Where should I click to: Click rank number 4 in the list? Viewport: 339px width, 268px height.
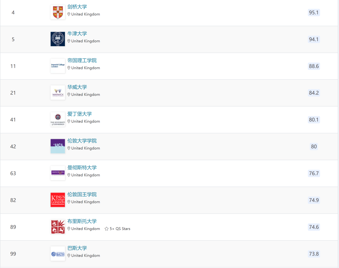pyautogui.click(x=13, y=13)
